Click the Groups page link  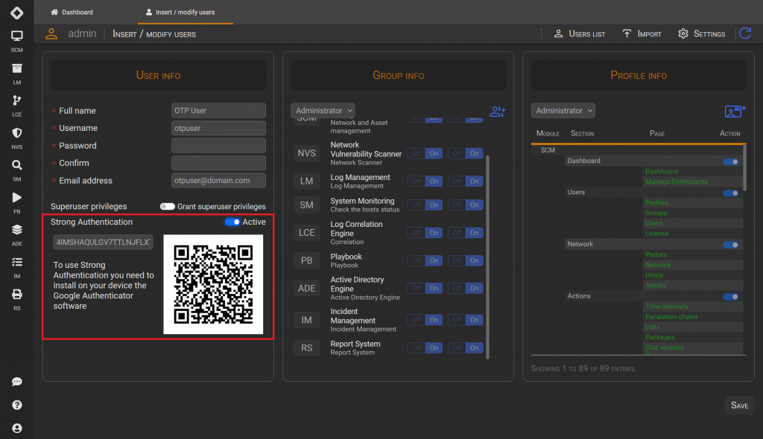(656, 213)
